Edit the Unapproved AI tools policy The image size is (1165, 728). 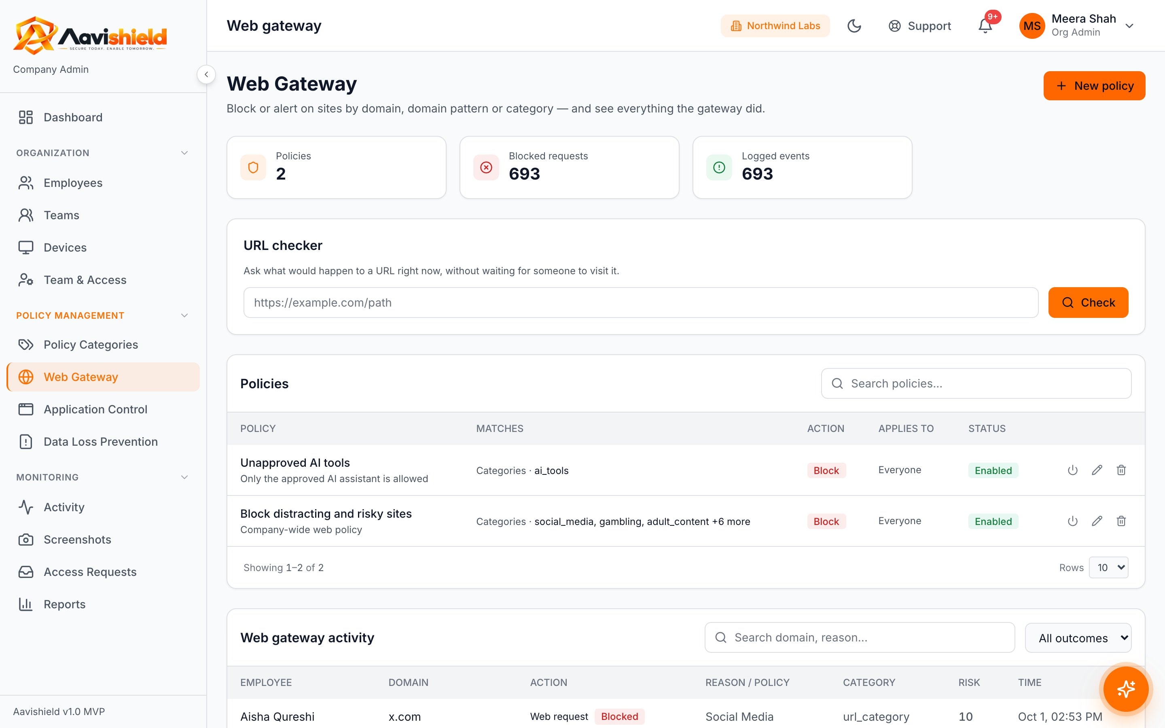click(x=1097, y=470)
